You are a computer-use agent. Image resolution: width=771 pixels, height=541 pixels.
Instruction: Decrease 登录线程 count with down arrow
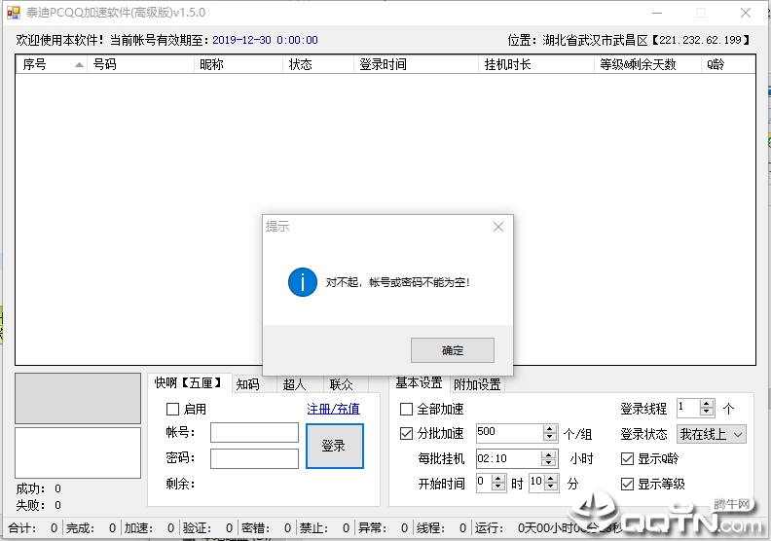[x=707, y=412]
